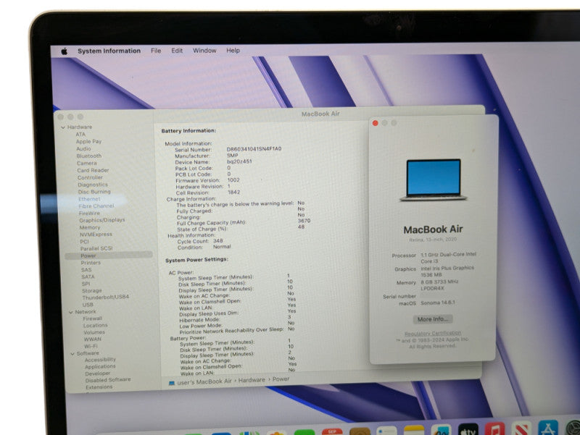Open the System Information app menu

109,51
